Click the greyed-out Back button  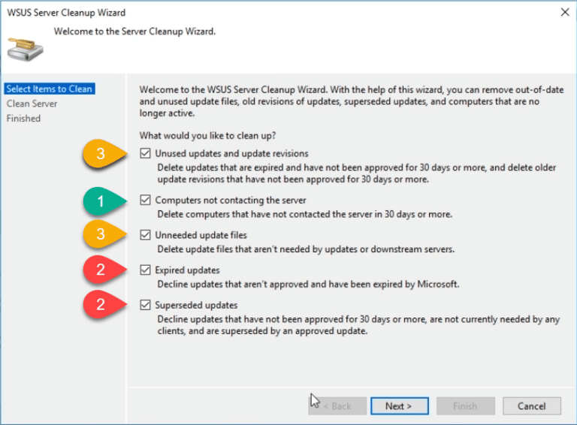337,406
